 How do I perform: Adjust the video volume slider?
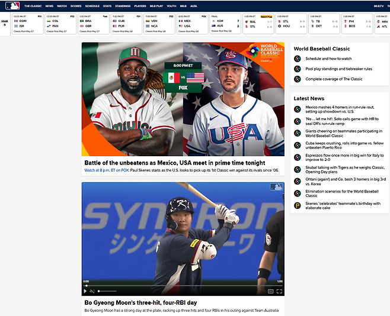(x=107, y=291)
